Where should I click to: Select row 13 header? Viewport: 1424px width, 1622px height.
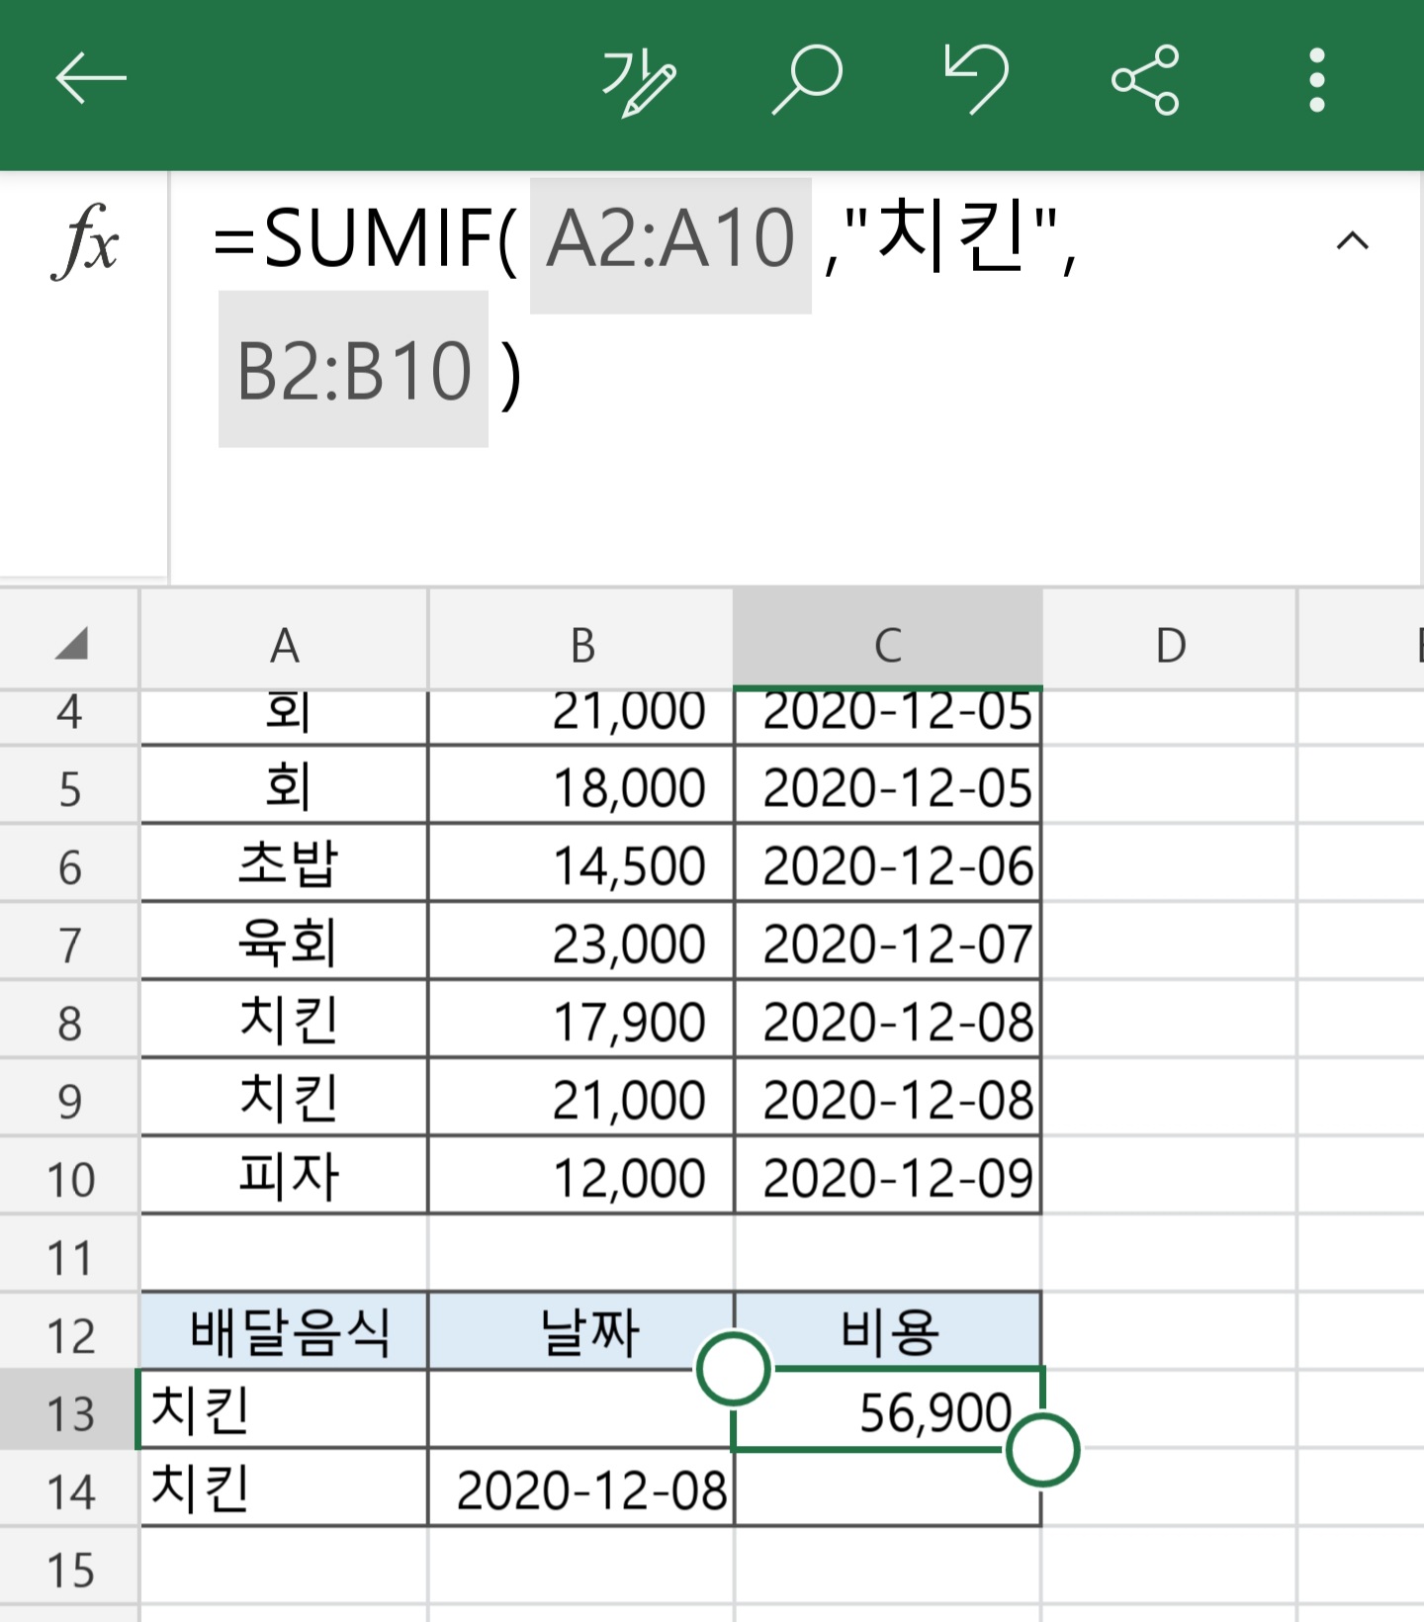click(69, 1411)
